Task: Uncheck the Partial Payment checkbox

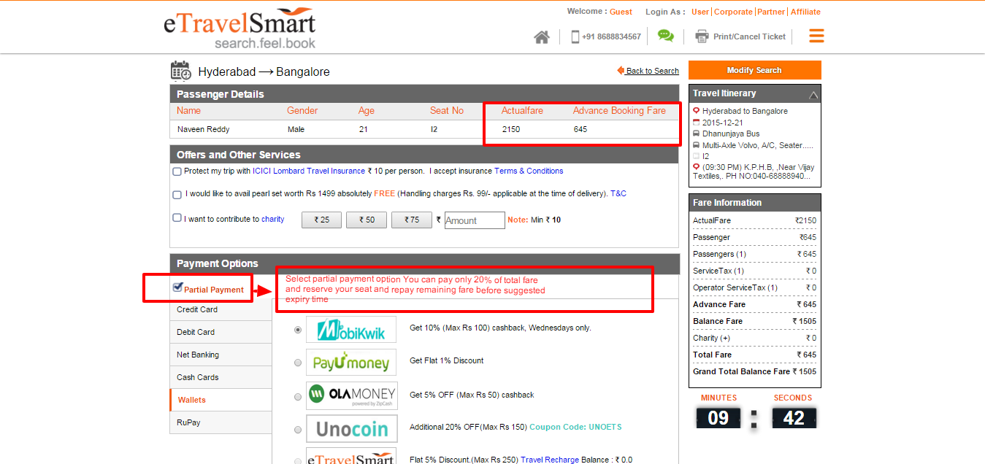Action: 177,287
